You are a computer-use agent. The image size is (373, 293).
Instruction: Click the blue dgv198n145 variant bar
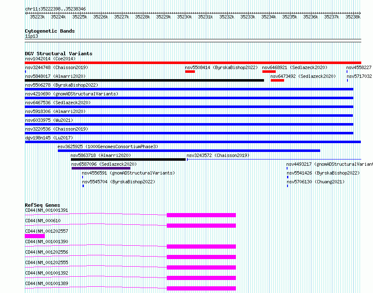click(193, 142)
